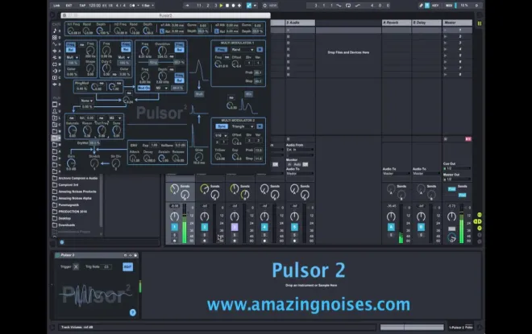Select Drums category icon in browser sidebar
This screenshot has height=334, width=532.
(x=55, y=37)
